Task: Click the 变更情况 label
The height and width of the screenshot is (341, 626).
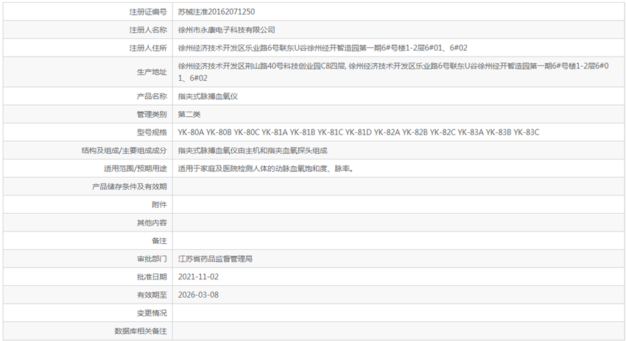Action: 152,313
